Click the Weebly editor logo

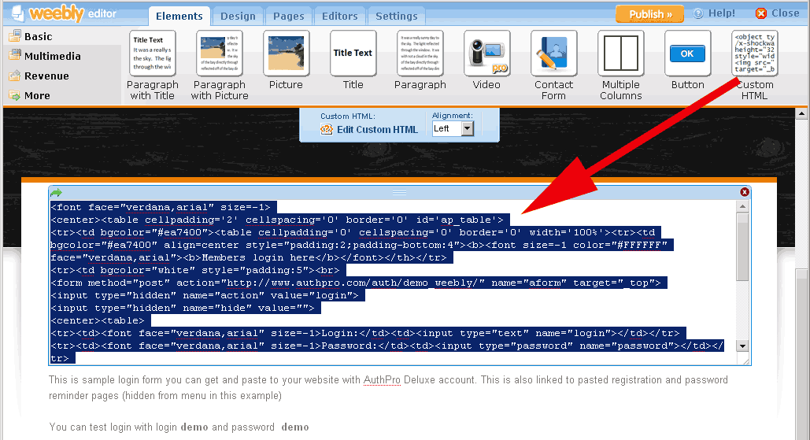click(x=64, y=13)
